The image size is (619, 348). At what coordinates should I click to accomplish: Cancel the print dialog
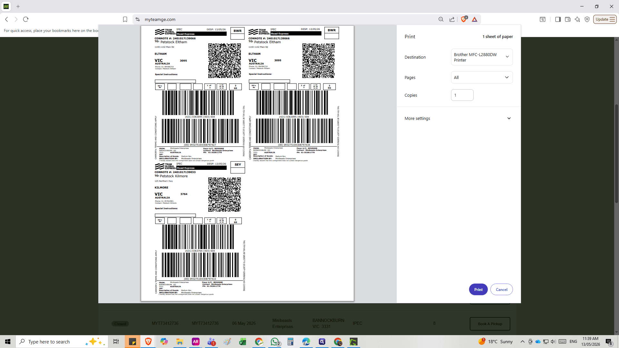501,289
